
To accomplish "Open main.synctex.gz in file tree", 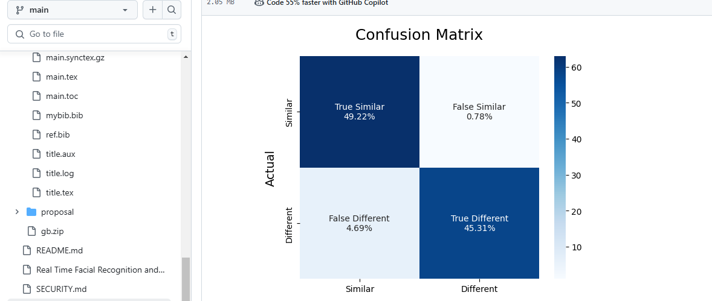I will tap(75, 58).
